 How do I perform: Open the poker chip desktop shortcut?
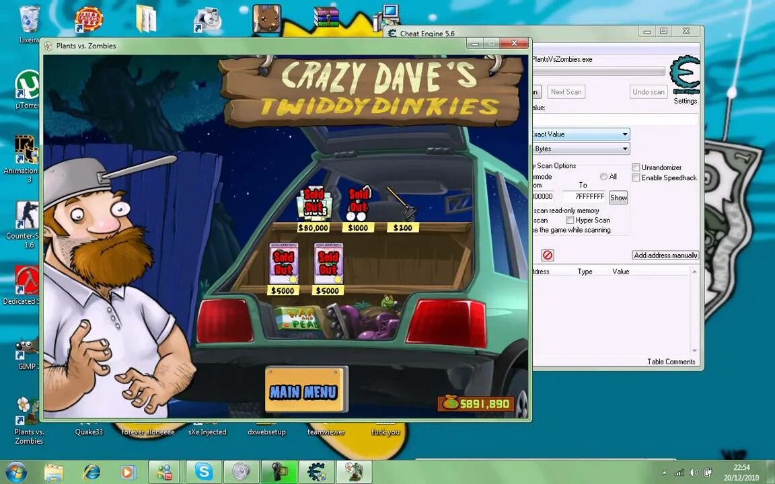89,19
